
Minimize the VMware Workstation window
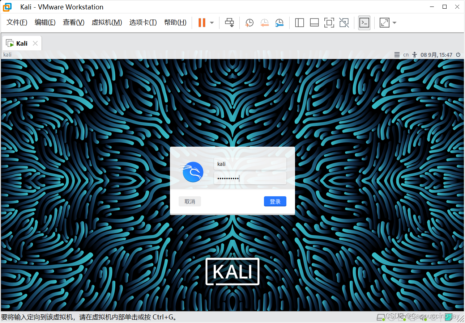click(x=432, y=7)
